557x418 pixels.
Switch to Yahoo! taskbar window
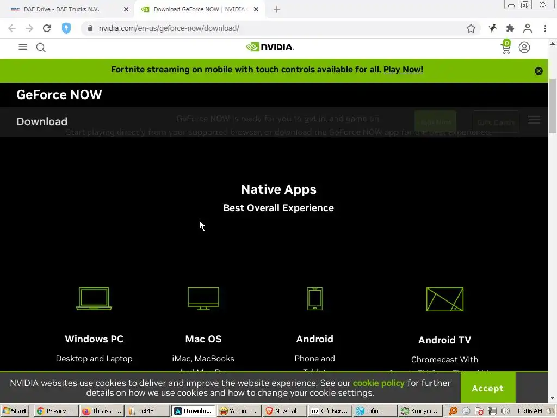[238, 411]
